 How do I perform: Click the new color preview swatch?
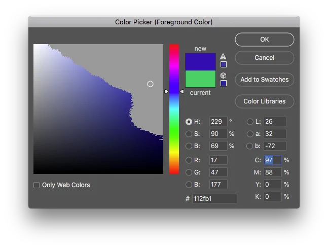200,61
